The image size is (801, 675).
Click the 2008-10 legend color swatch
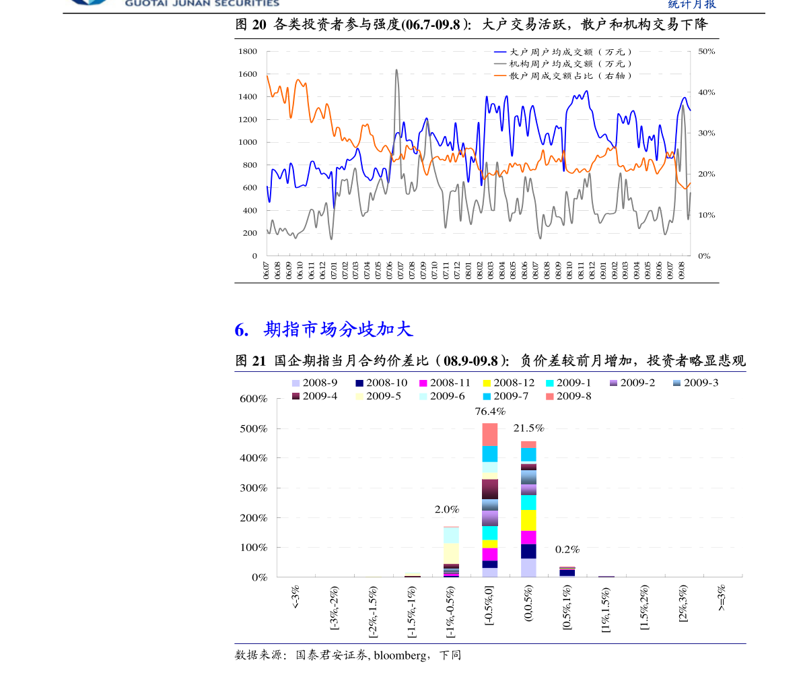(x=359, y=383)
